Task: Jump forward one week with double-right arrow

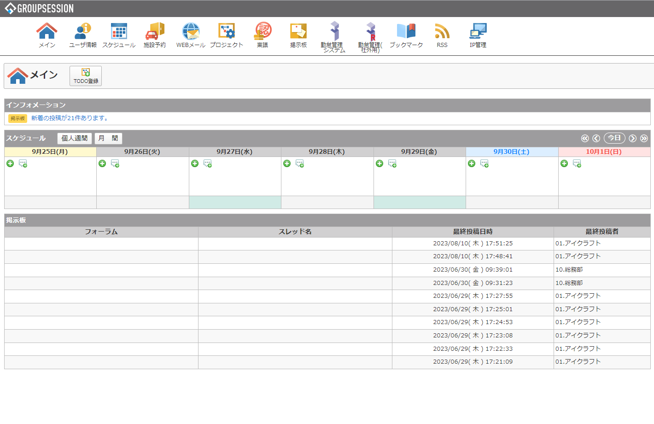Action: 644,138
